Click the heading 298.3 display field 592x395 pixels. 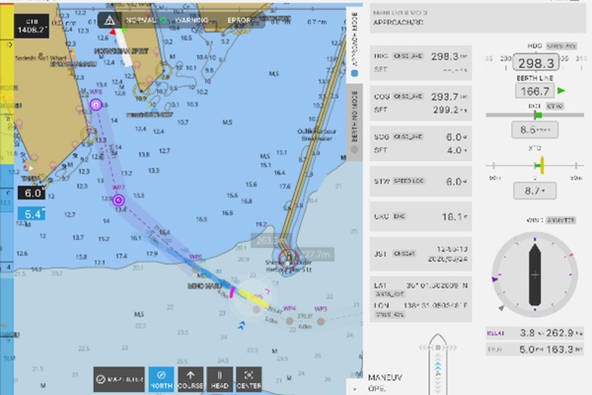[534, 62]
